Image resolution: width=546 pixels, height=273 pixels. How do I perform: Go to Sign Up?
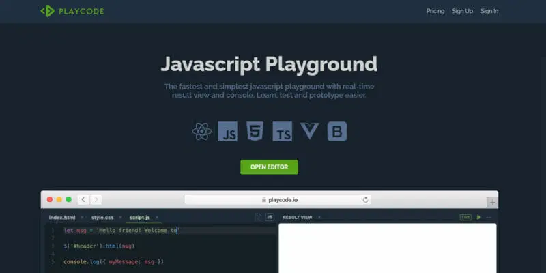(463, 11)
